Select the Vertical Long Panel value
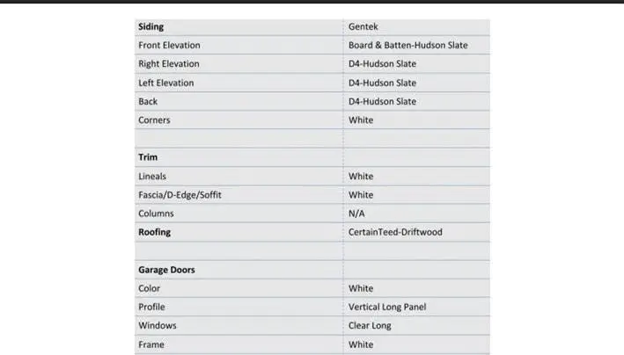Screen dimensions: 624x355 pos(387,307)
